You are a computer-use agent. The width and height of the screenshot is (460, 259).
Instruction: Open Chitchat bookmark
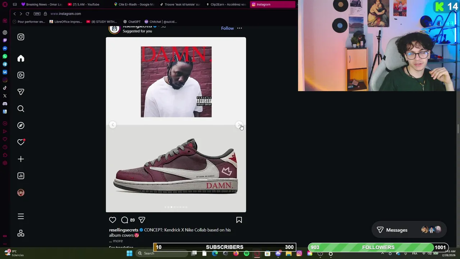[x=160, y=22]
